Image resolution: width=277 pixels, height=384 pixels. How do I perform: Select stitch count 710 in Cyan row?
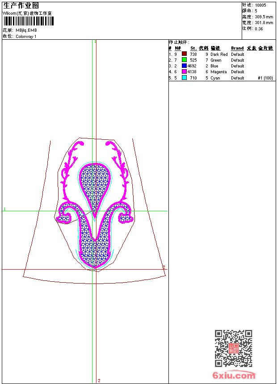[x=193, y=78]
